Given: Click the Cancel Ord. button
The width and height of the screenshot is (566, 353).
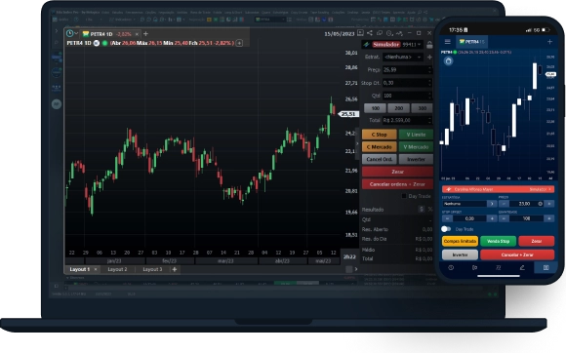Looking at the screenshot, I should 379,159.
